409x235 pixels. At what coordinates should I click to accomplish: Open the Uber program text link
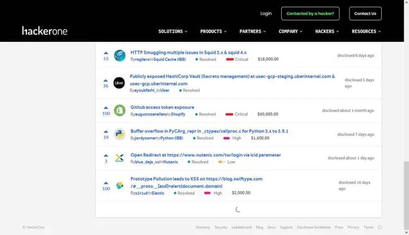coord(165,90)
